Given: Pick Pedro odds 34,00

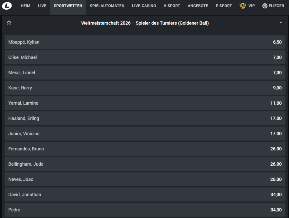Looking at the screenshot, I should [276, 210].
